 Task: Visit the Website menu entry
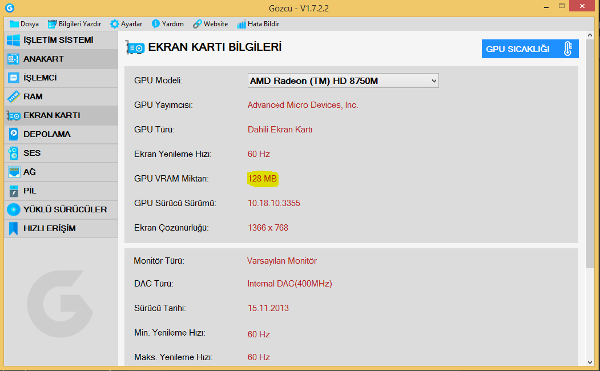211,24
